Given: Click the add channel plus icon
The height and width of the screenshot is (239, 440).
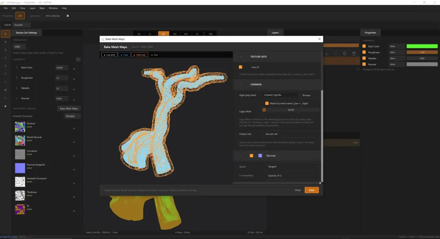Looking at the screenshot, I should tap(78, 60).
